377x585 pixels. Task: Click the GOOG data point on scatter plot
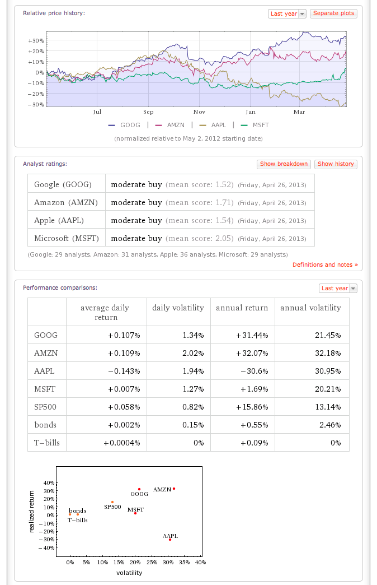tap(139, 489)
